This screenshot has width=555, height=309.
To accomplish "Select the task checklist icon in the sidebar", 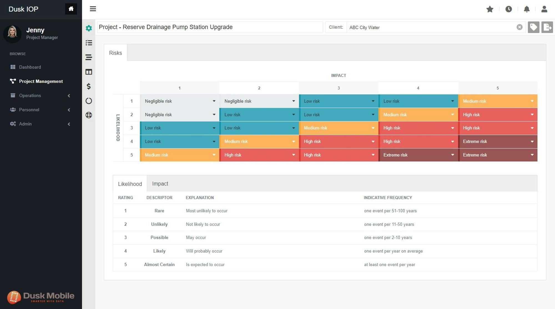I will [x=89, y=43].
